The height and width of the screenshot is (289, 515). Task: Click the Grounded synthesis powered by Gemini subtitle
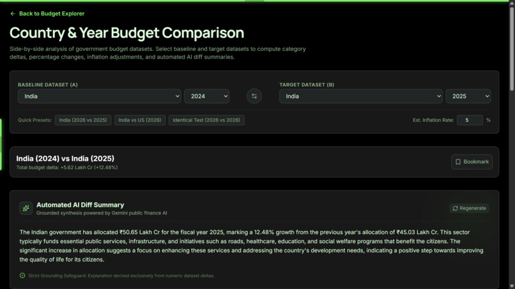102,213
